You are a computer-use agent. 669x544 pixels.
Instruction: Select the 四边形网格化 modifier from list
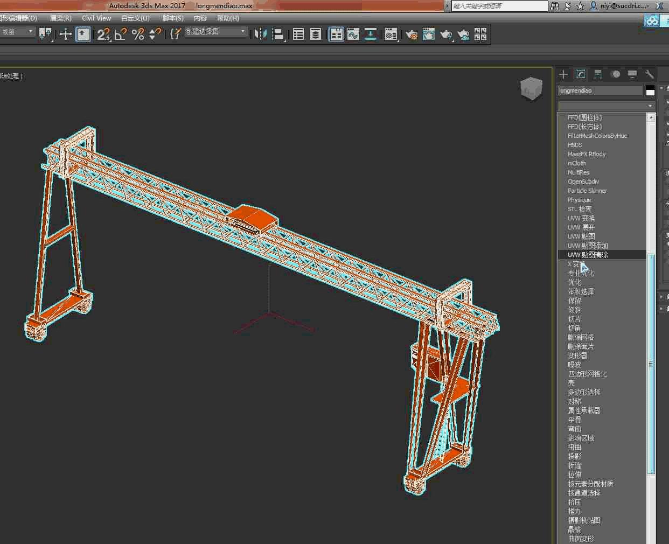[587, 374]
